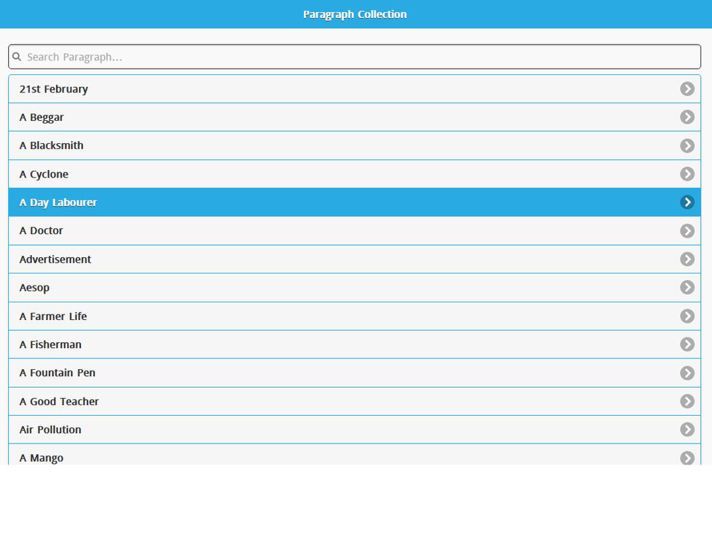Click the arrow icon on A Doctor row
This screenshot has width=712, height=540.
coord(686,231)
